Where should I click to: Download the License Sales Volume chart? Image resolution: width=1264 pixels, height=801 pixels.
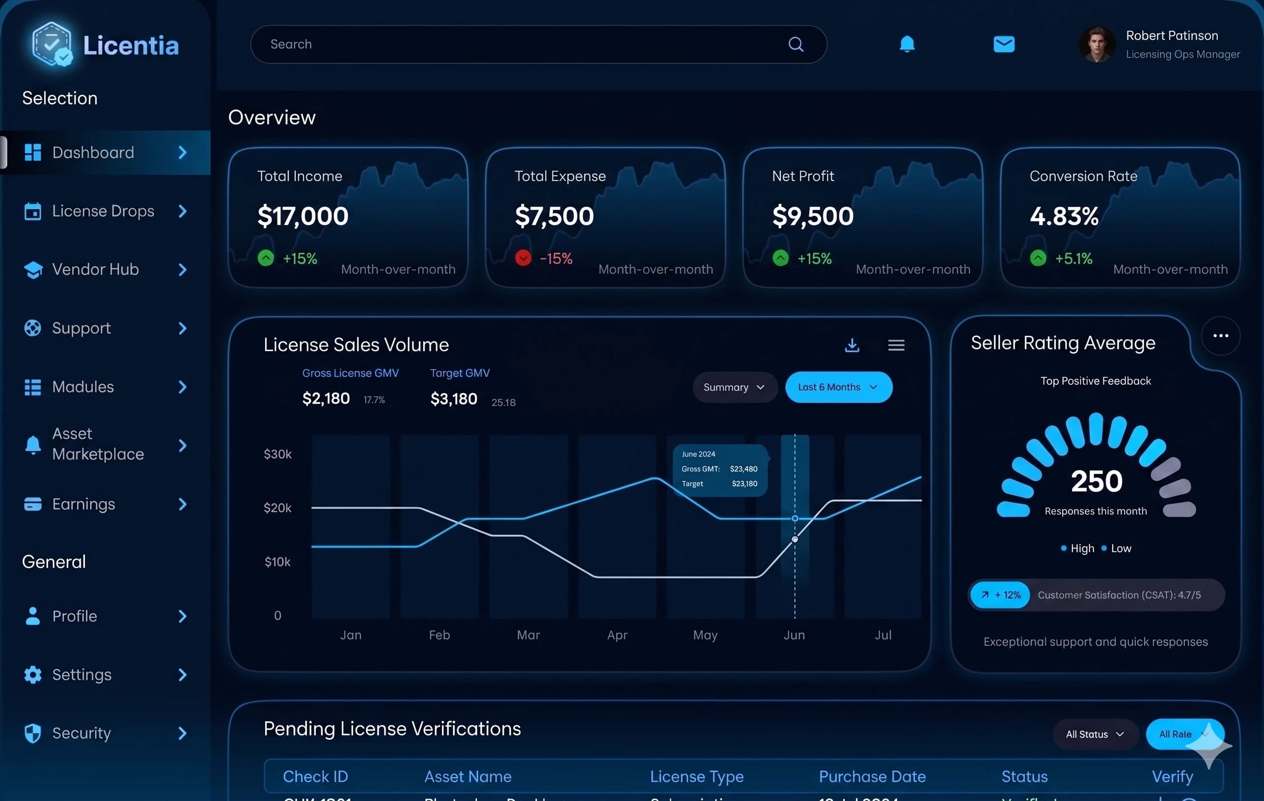pos(852,345)
